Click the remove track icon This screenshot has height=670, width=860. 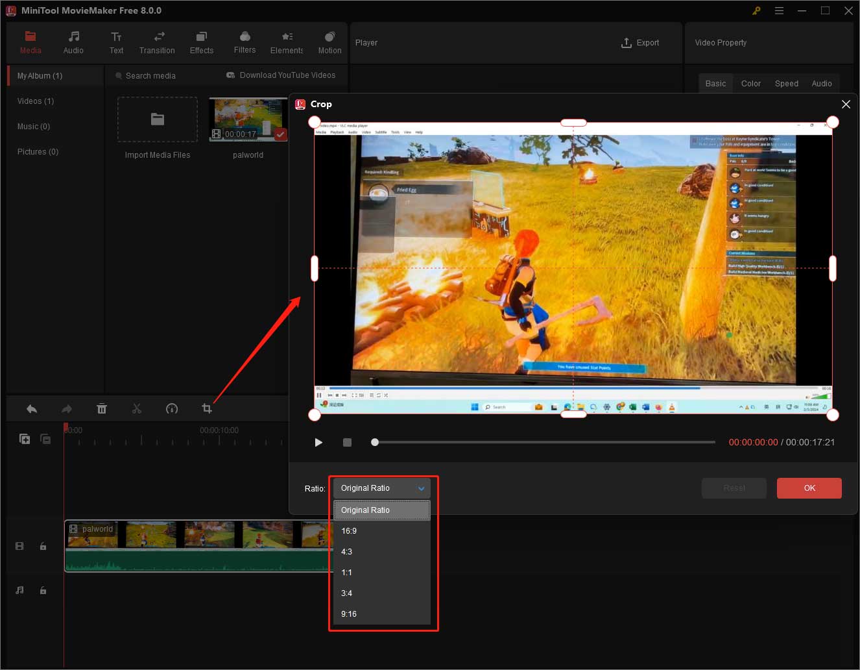pos(45,439)
